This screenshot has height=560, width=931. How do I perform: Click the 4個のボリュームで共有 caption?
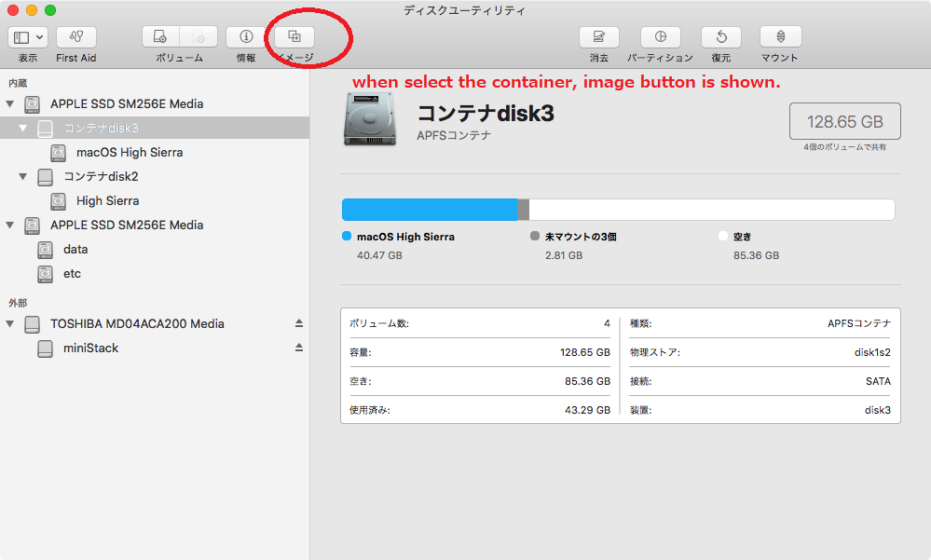pyautogui.click(x=845, y=146)
